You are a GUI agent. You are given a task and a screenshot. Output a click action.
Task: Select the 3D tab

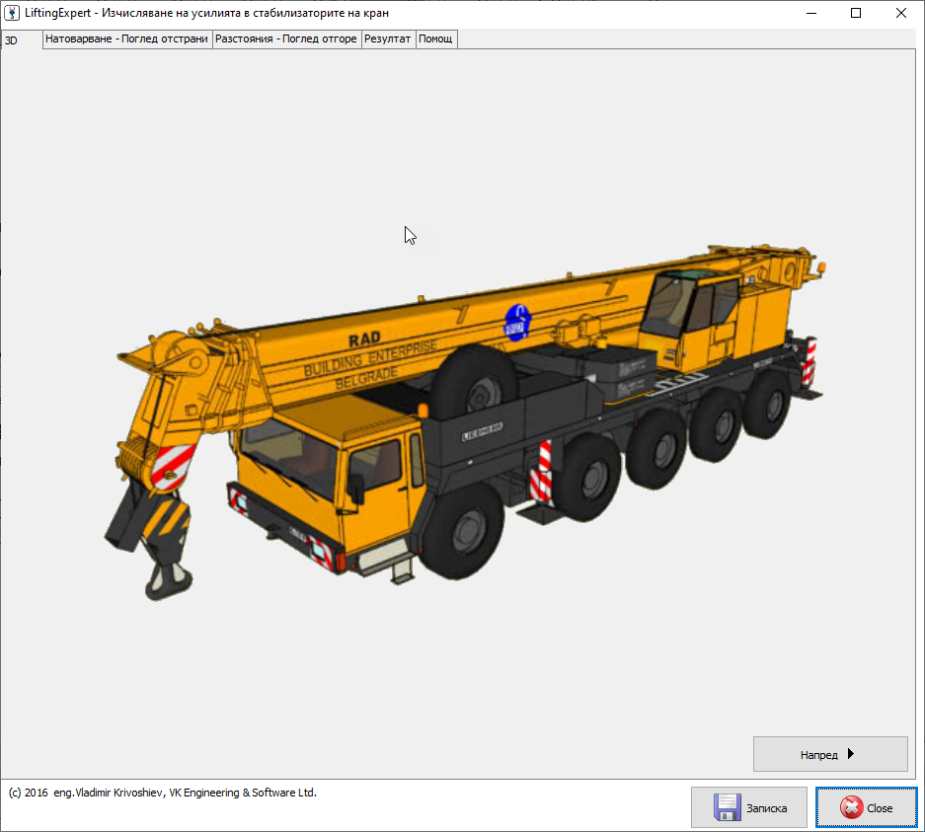(13, 40)
